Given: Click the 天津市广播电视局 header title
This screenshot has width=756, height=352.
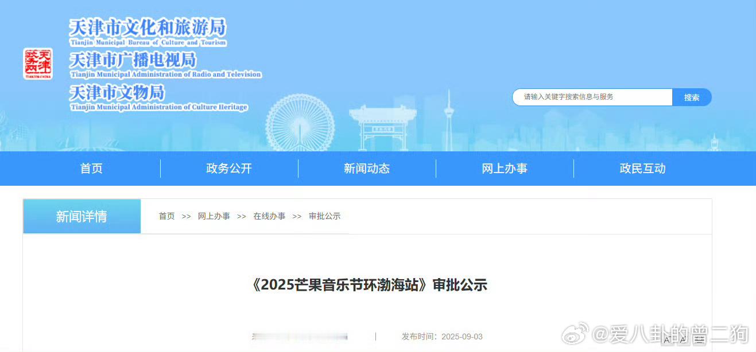Looking at the screenshot, I should pos(133,60).
